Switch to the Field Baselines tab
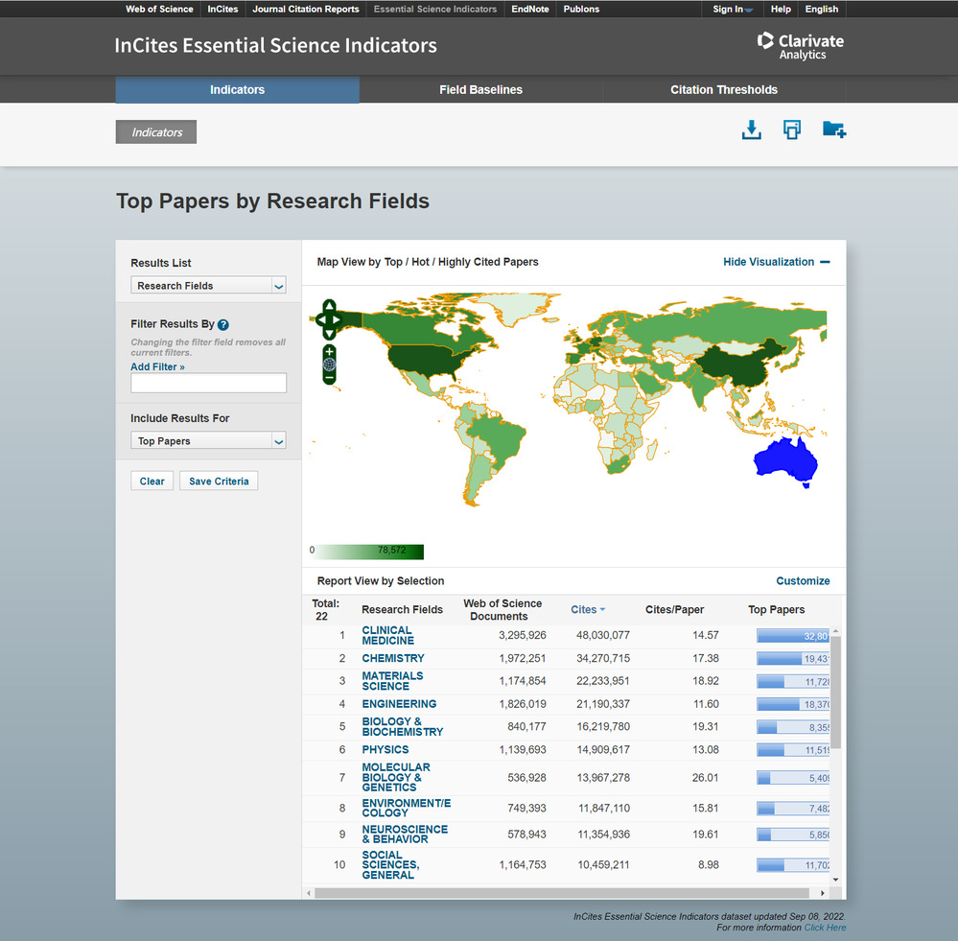Image resolution: width=958 pixels, height=941 pixels. click(480, 90)
